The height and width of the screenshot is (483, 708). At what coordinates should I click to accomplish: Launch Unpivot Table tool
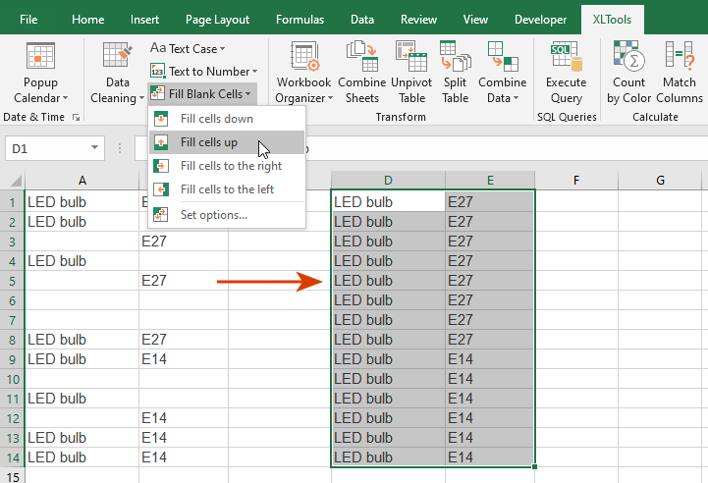point(411,73)
